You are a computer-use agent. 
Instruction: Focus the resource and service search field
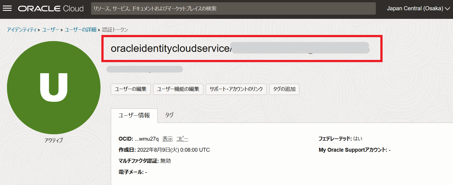(233, 9)
